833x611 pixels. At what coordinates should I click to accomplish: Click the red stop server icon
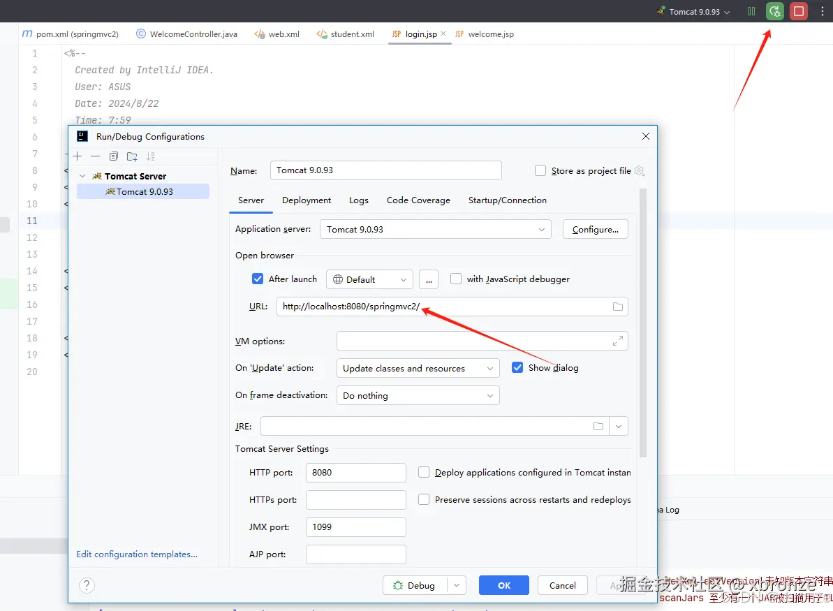click(x=799, y=11)
